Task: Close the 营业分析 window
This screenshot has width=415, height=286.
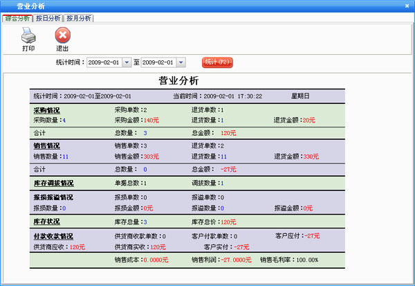Action: click(x=405, y=6)
